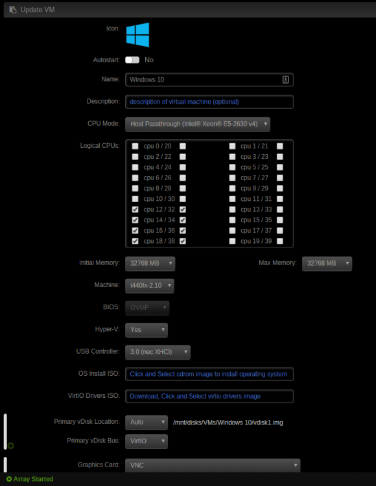Click the vdisk1.img path text

click(x=228, y=422)
